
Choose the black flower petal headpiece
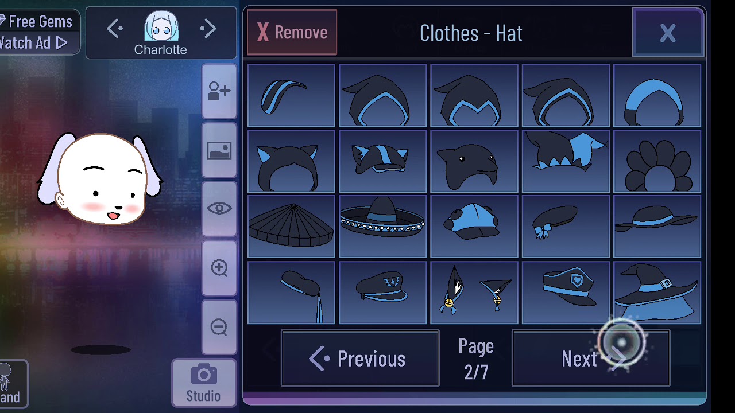click(x=657, y=161)
